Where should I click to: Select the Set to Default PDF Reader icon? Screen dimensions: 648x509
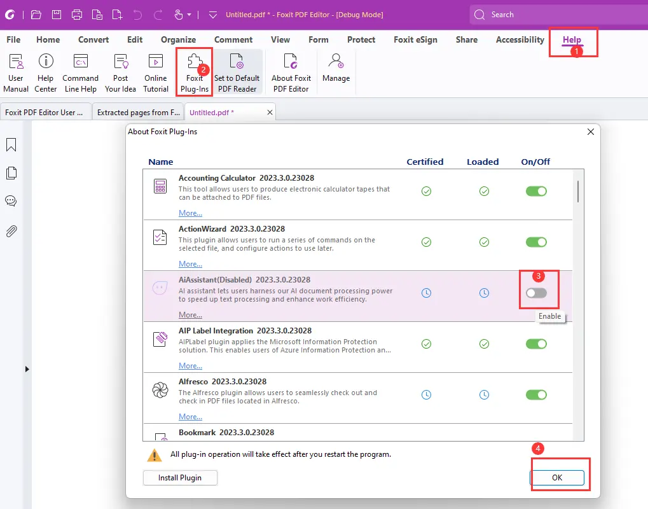coord(237,71)
